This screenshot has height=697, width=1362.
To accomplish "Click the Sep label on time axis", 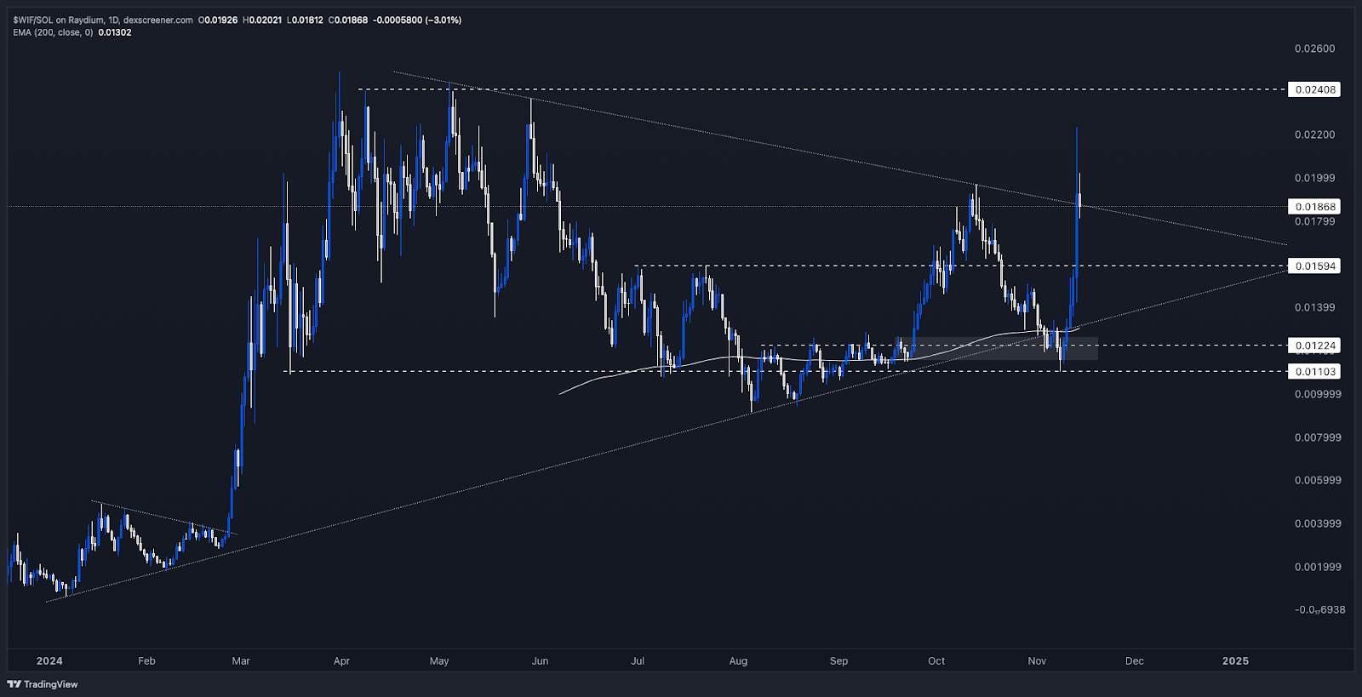I will 838,661.
